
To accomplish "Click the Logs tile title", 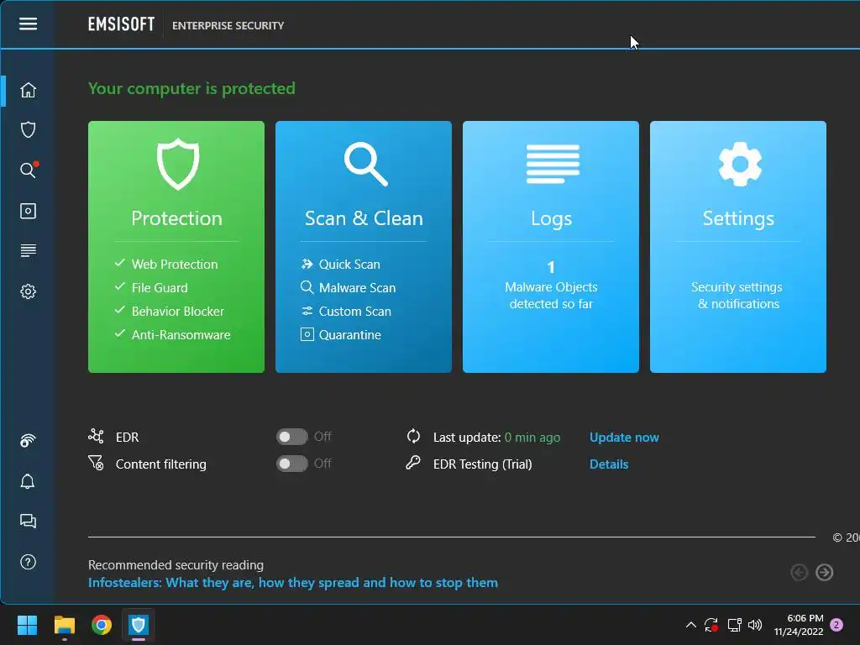I will pos(551,219).
